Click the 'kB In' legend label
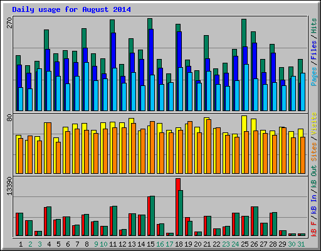 [313, 204]
